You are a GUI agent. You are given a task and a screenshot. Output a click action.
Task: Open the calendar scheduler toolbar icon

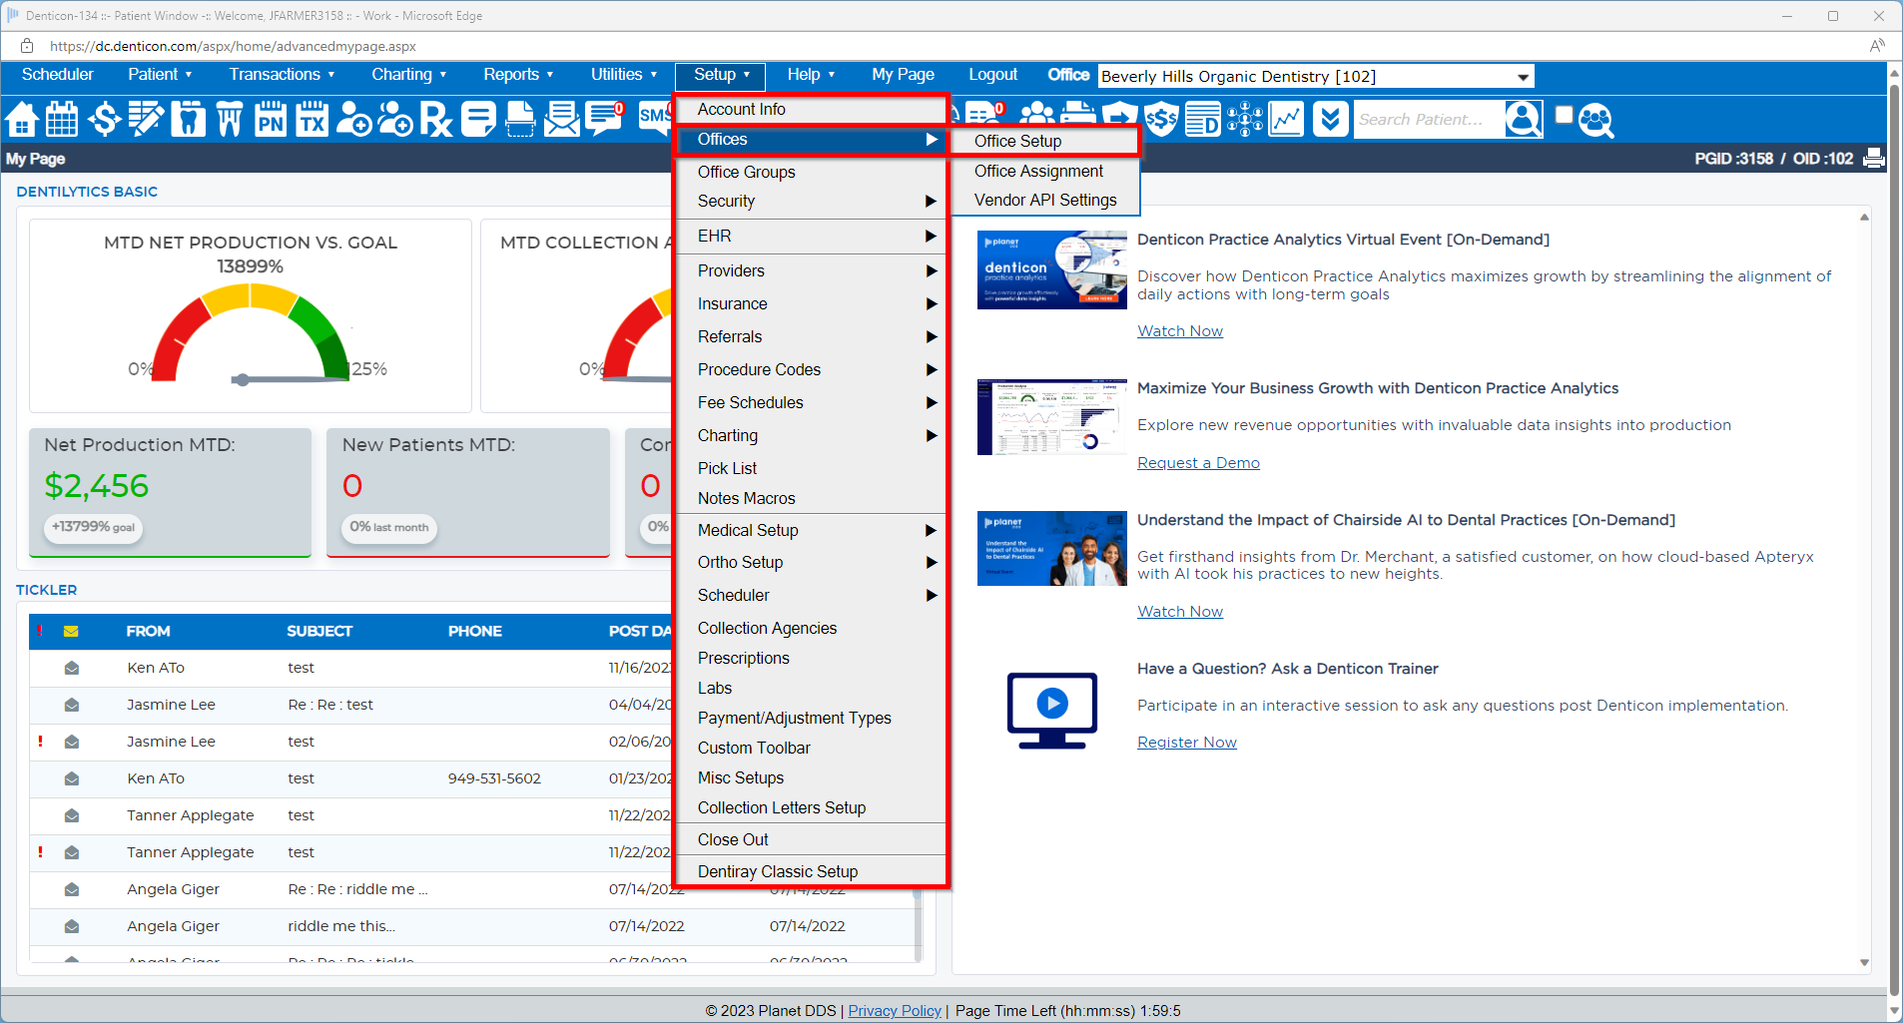coord(62,120)
